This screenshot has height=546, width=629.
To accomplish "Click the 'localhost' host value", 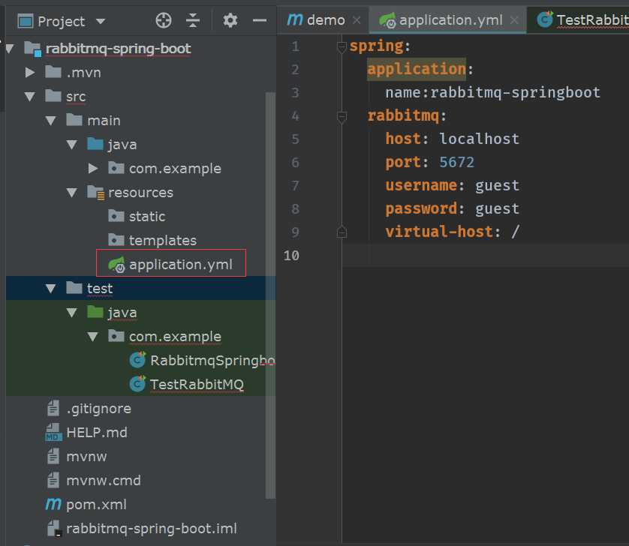I will pyautogui.click(x=479, y=139).
